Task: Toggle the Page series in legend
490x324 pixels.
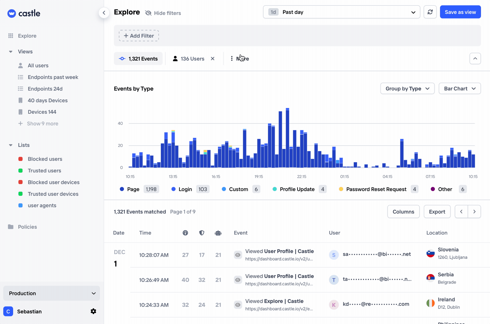Action: click(x=133, y=189)
